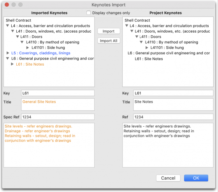Image resolution: width=218 pixels, height=192 pixels.
Task: Expand L5 Coverings, claddings, linings node
Action: tap(8, 53)
